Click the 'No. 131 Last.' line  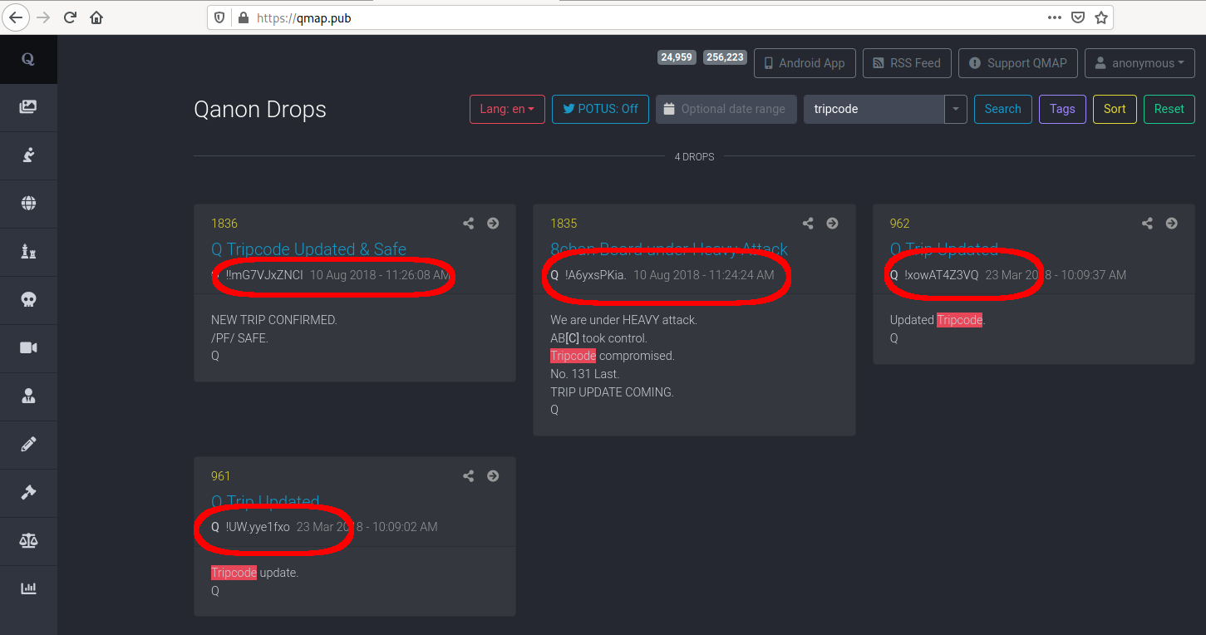pos(585,373)
